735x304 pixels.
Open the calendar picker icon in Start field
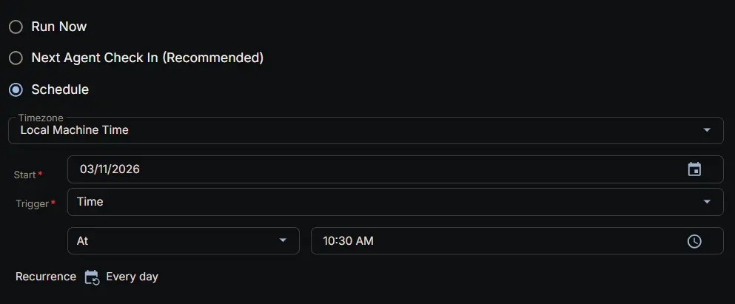(x=694, y=169)
